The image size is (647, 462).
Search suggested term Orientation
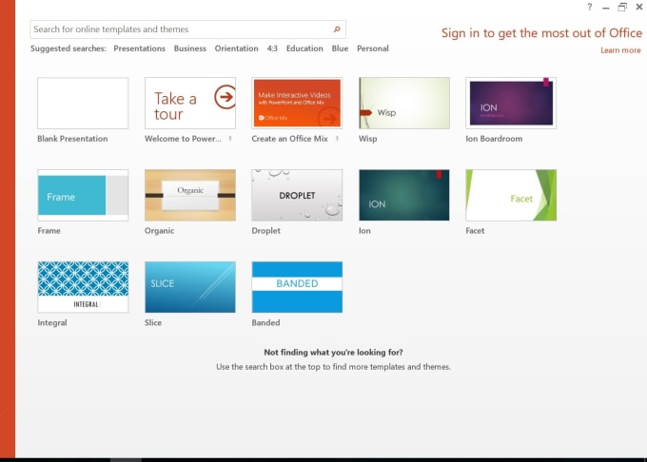[236, 48]
